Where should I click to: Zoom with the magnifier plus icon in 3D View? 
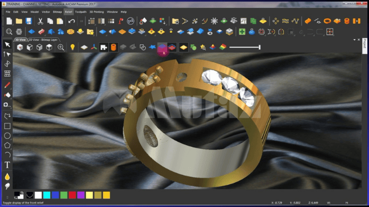[x=61, y=47]
